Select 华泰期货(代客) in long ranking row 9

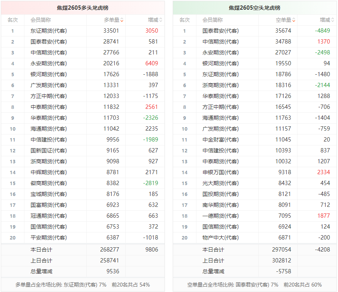[x=49, y=118]
